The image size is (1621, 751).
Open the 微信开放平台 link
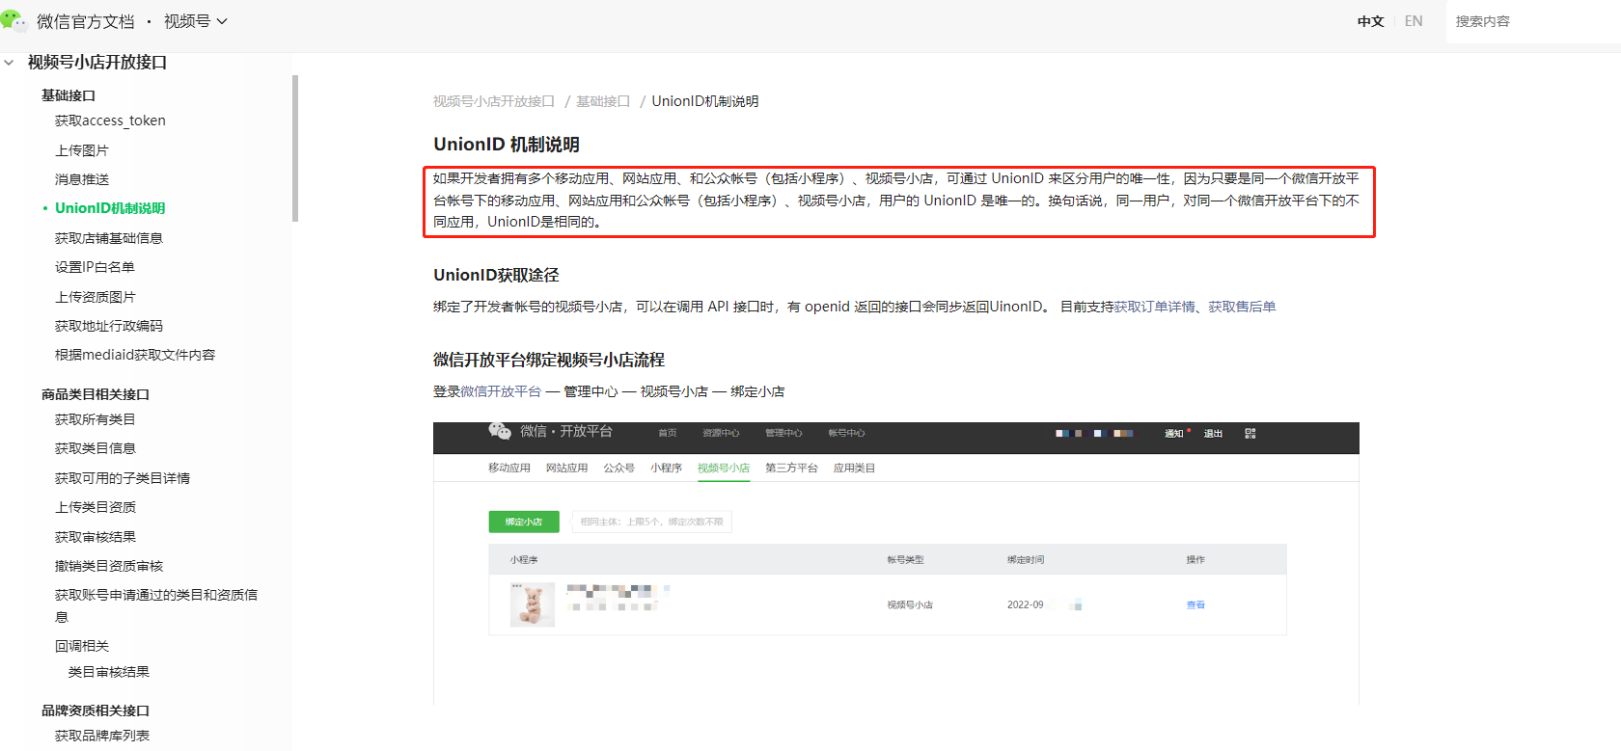(x=501, y=391)
